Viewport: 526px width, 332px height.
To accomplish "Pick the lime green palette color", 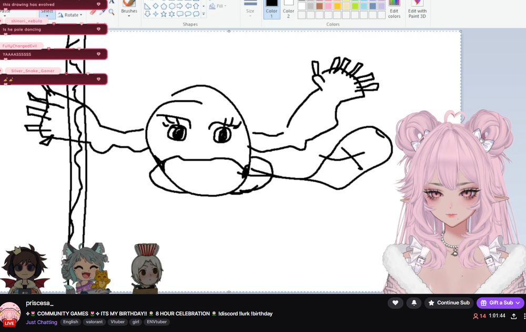I will (355, 6).
